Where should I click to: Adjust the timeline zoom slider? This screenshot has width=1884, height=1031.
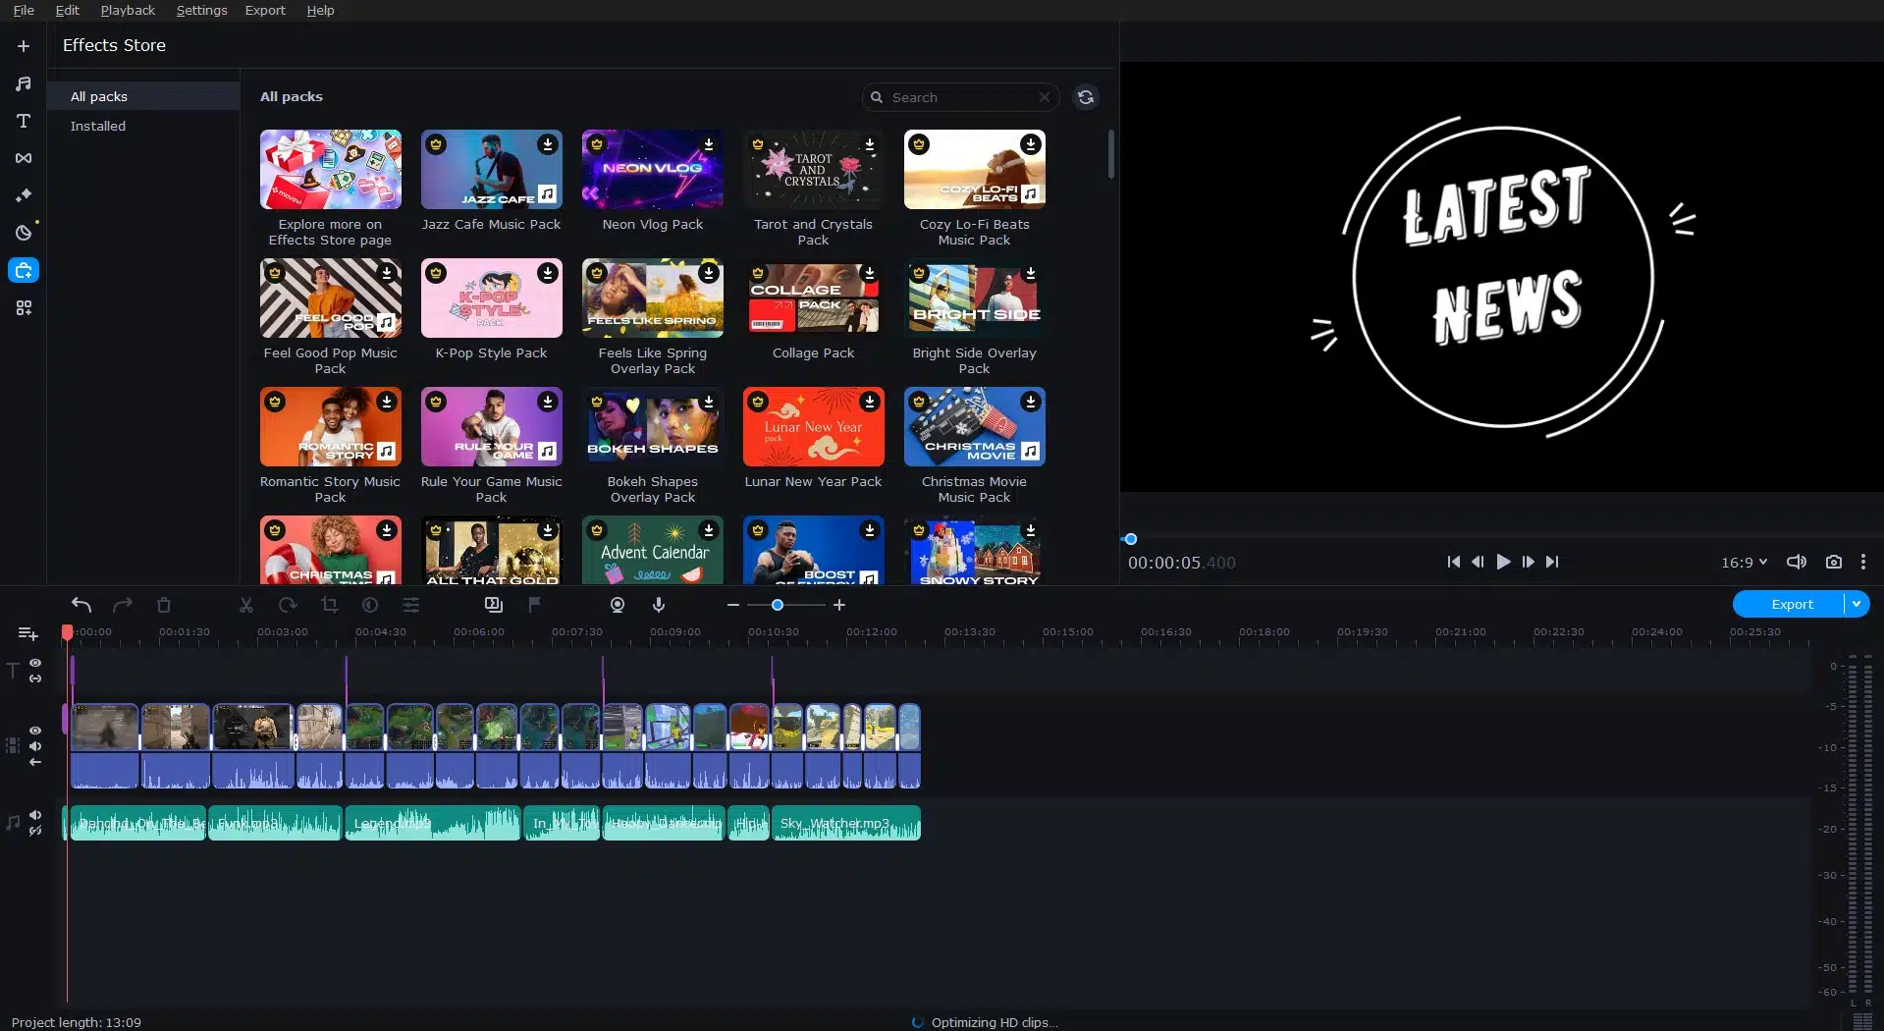[777, 605]
